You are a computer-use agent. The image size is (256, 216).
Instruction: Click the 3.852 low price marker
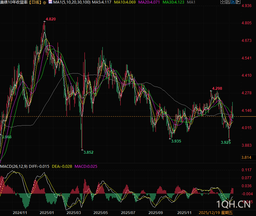[88, 152]
